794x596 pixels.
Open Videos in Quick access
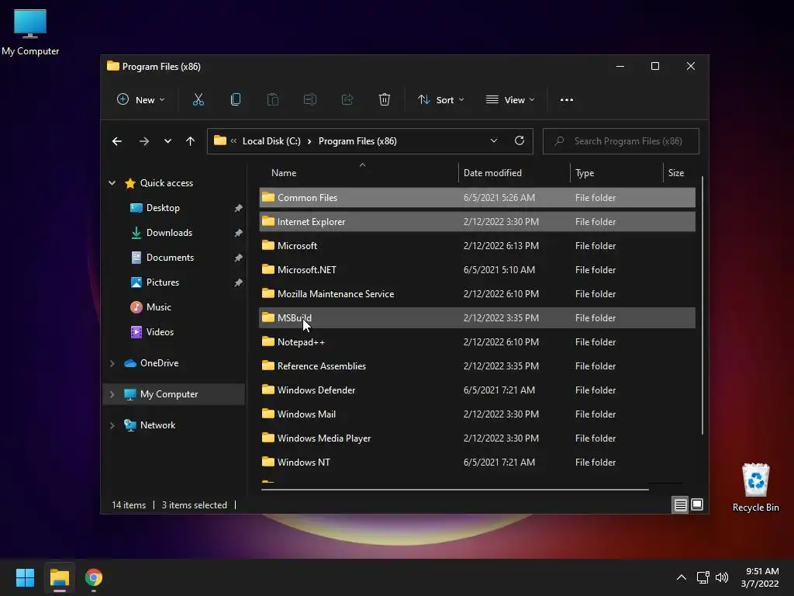coord(160,332)
